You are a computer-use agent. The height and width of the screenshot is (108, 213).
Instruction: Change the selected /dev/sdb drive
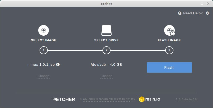(x=106, y=76)
